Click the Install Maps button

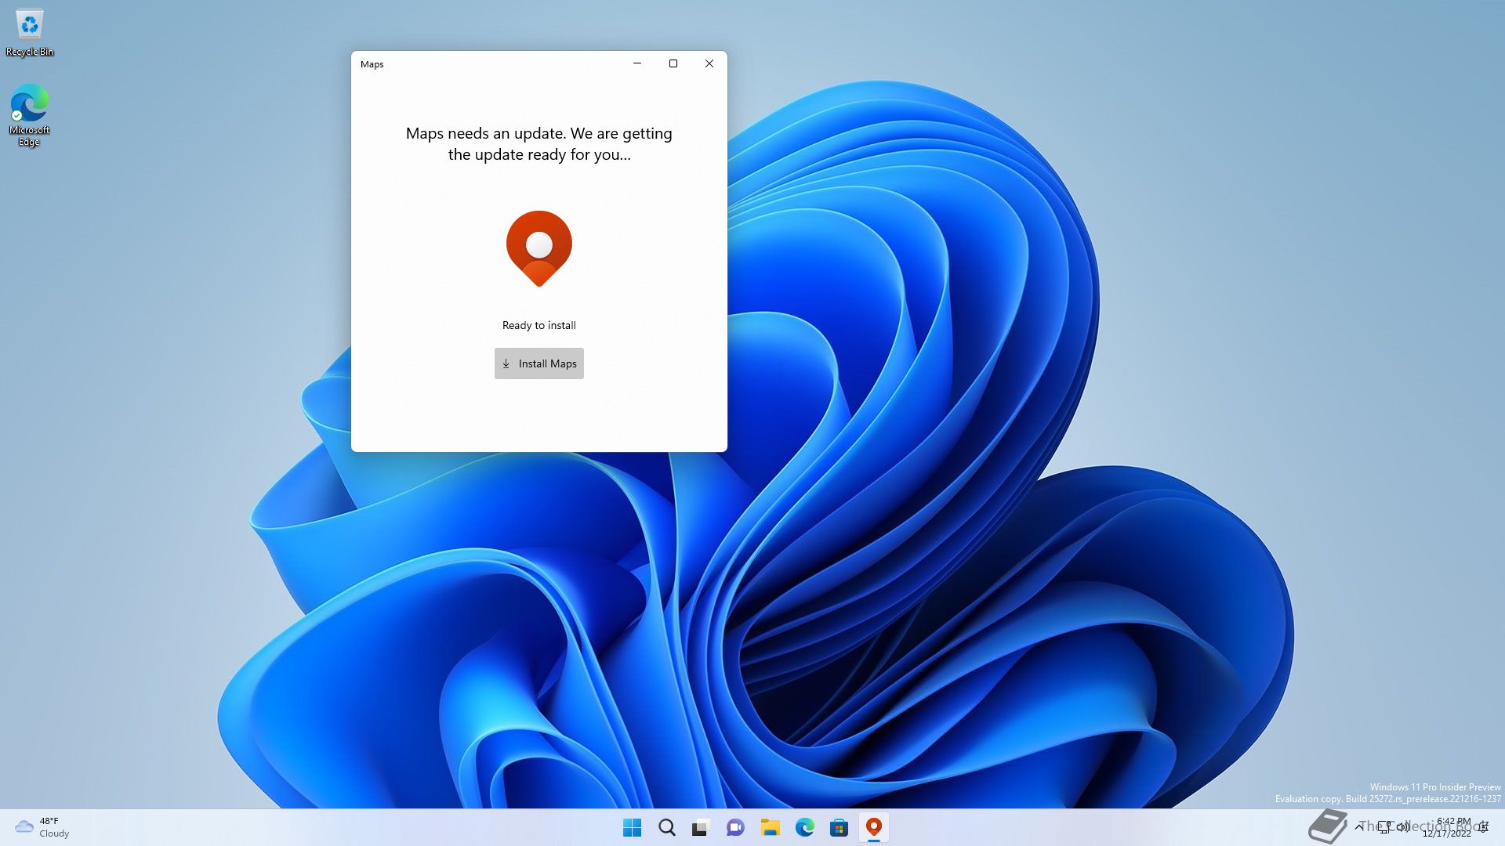(539, 363)
